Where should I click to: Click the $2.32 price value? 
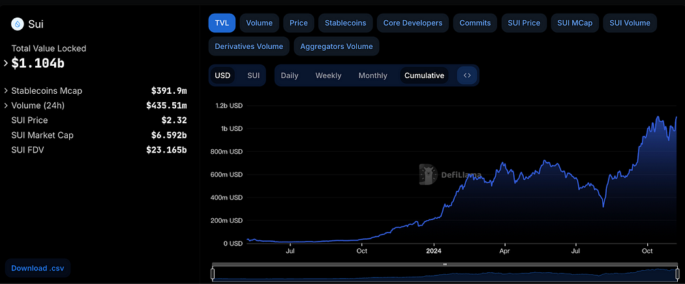click(x=174, y=120)
